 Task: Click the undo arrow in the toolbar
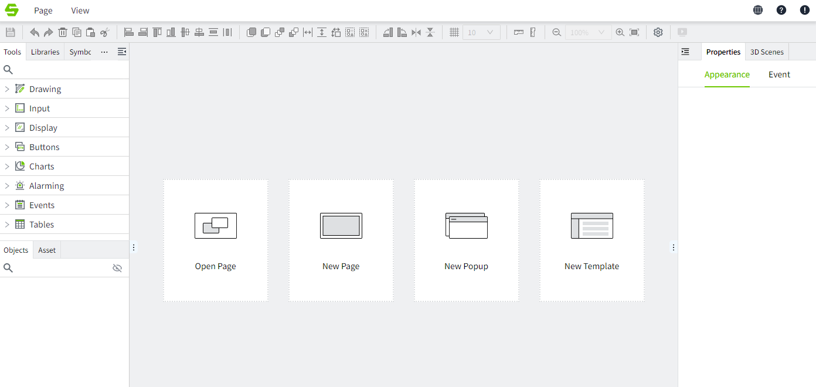coord(35,33)
